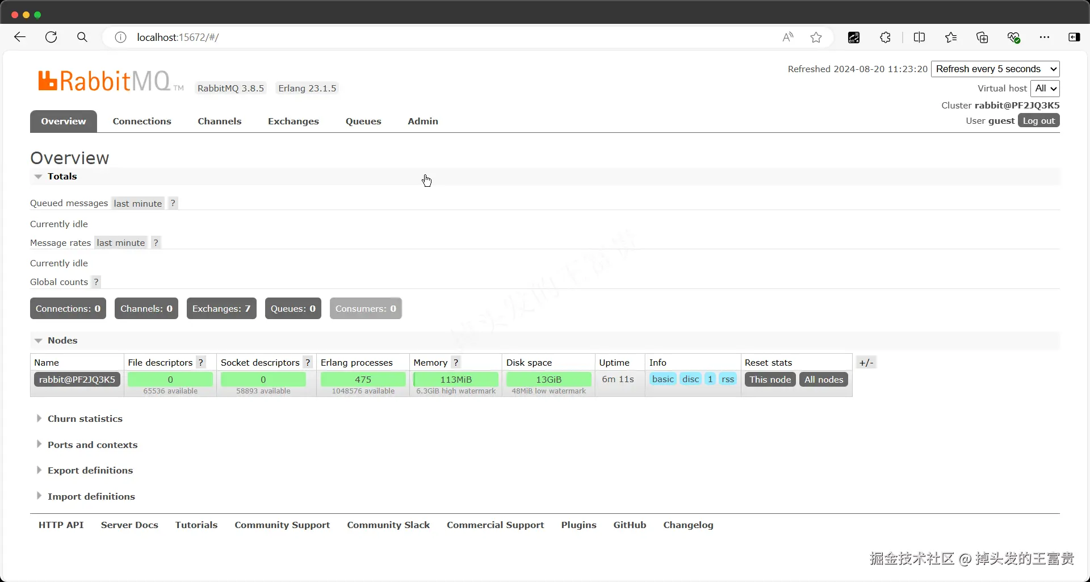This screenshot has height=582, width=1090.
Task: Open the refresh interval dropdown
Action: coord(995,69)
